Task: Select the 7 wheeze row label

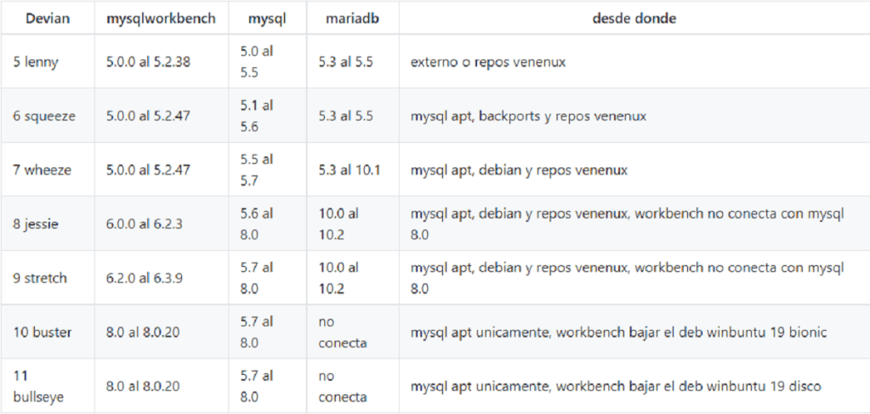Action: click(x=42, y=170)
